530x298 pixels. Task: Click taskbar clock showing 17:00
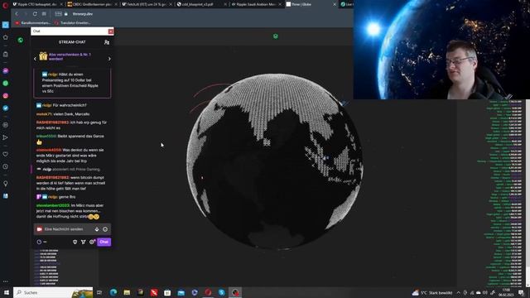(x=506, y=292)
